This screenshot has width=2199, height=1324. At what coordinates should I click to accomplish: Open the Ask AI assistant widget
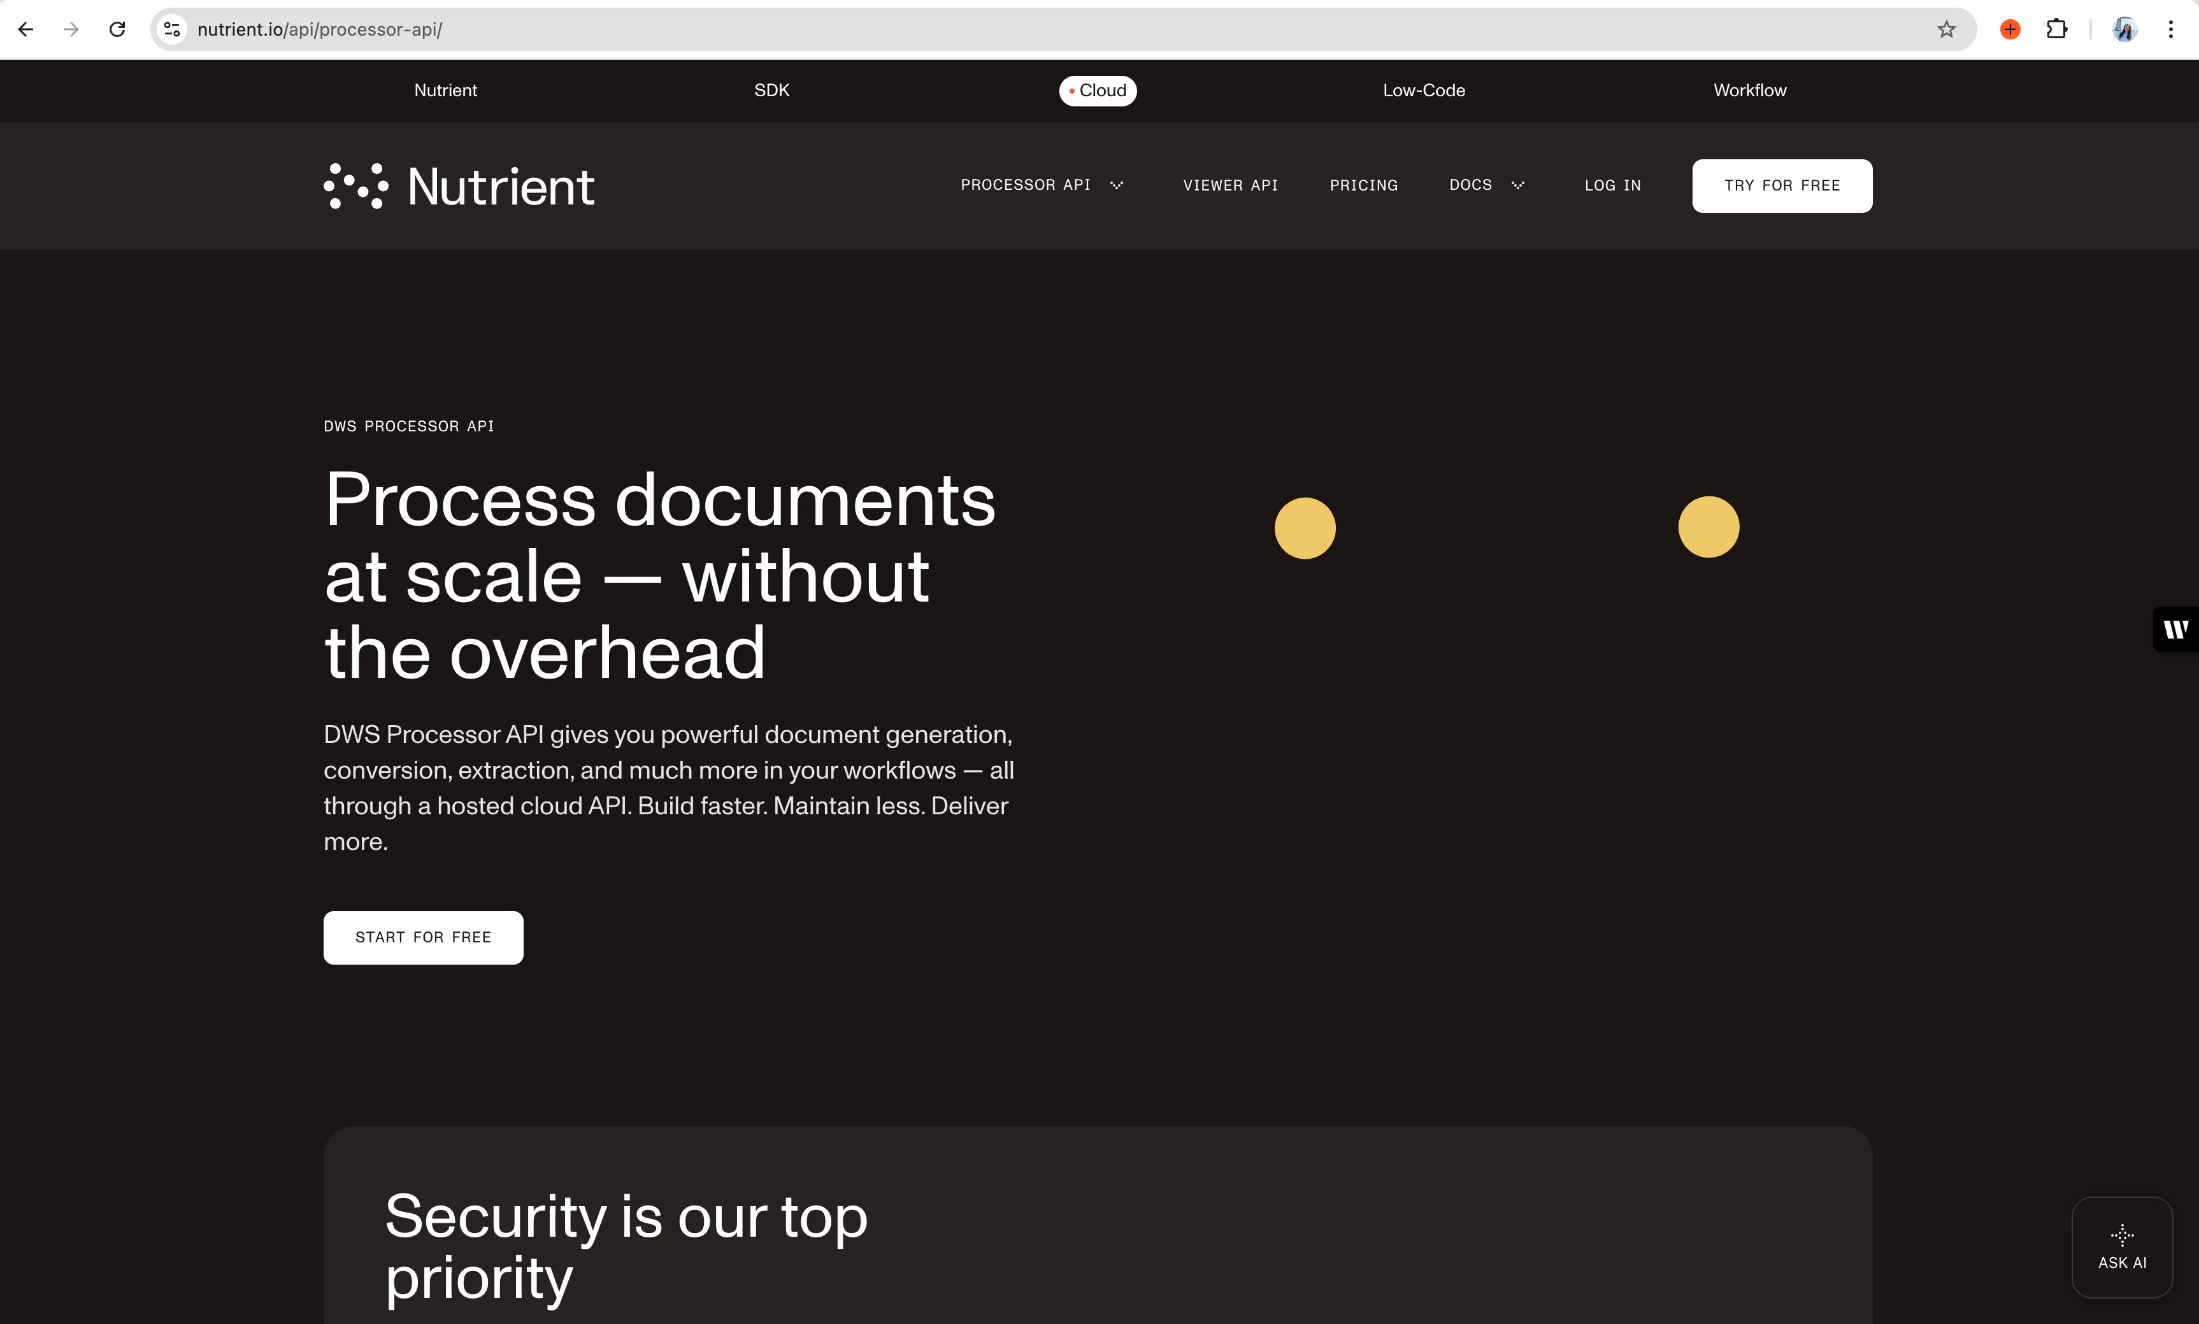tap(2123, 1248)
